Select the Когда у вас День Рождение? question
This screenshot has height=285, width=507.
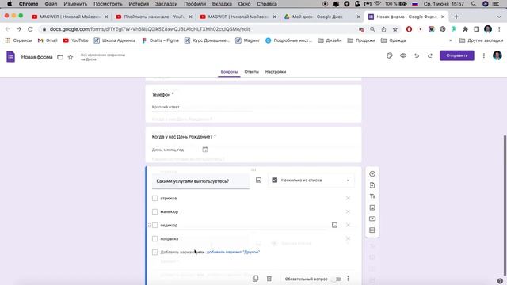[x=253, y=144]
